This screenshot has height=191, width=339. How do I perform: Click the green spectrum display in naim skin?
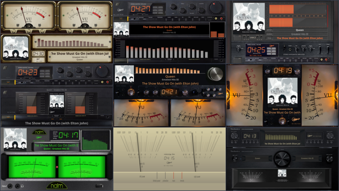pos(96,140)
